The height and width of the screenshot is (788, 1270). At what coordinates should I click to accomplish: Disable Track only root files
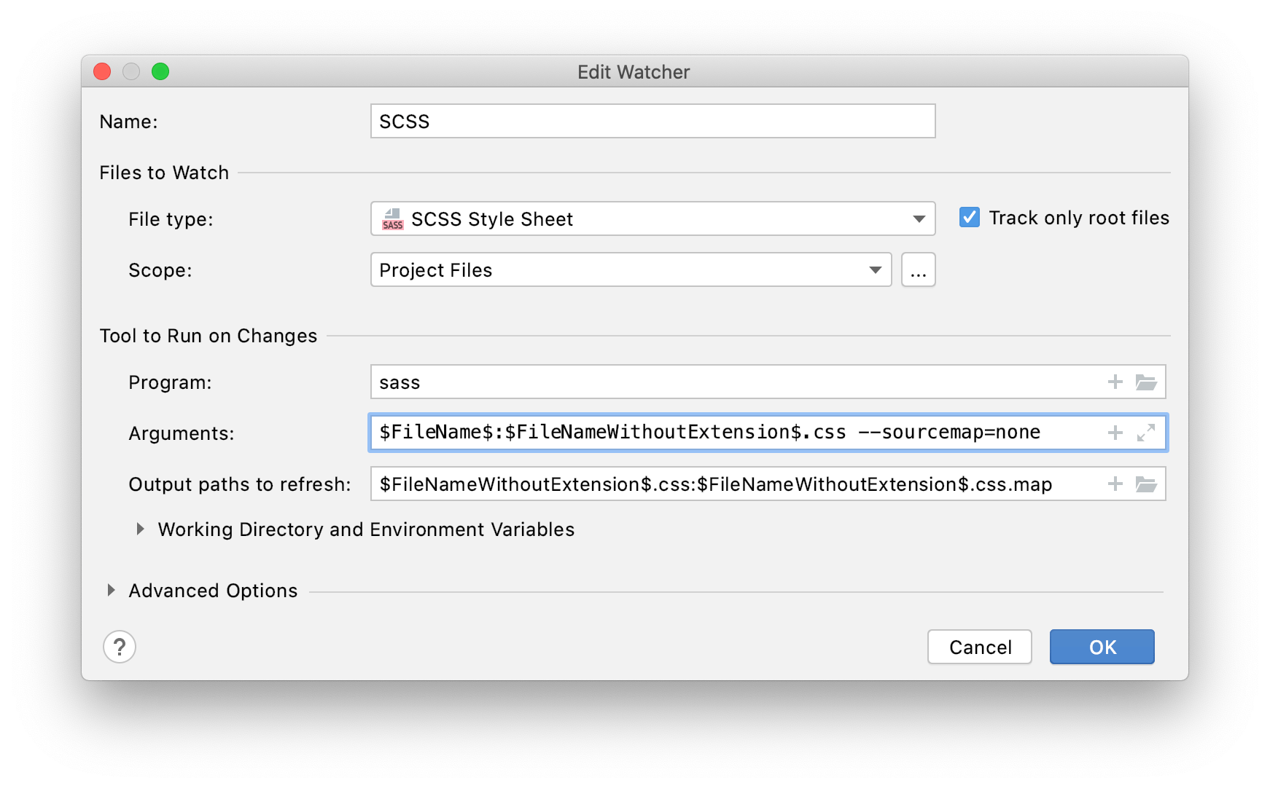point(969,217)
